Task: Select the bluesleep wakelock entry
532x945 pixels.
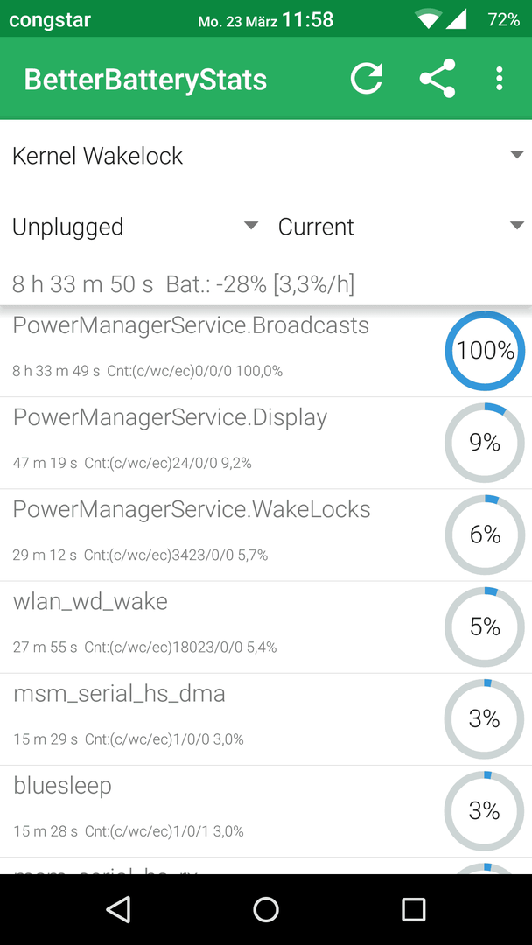Action: pos(266,812)
